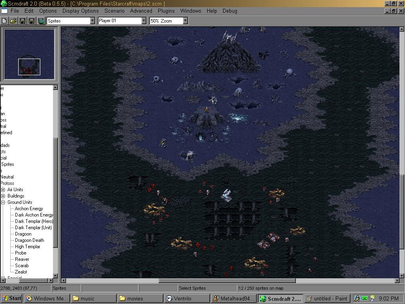Open the 50% Zoom dropdown

click(185, 21)
